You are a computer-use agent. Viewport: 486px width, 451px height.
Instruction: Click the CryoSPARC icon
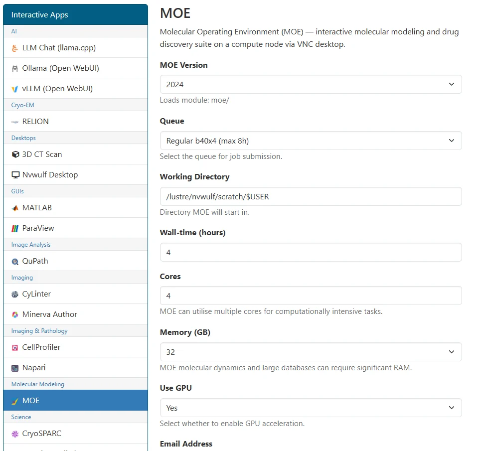[15, 434]
